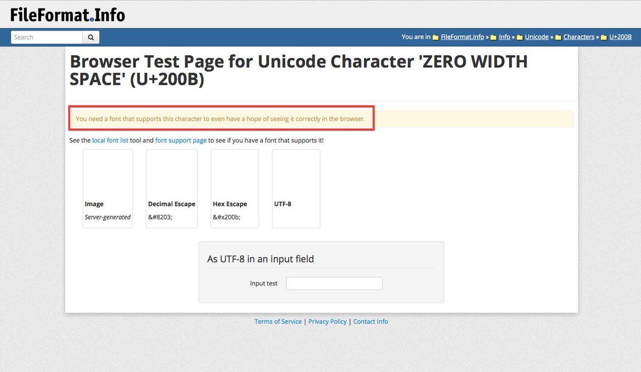Open the Privacy Policy link
The height and width of the screenshot is (372, 641).
point(327,322)
